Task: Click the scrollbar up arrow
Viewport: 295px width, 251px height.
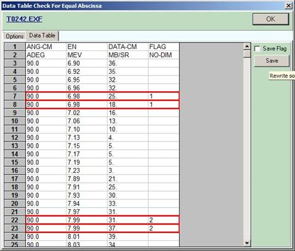Action: pos(247,46)
